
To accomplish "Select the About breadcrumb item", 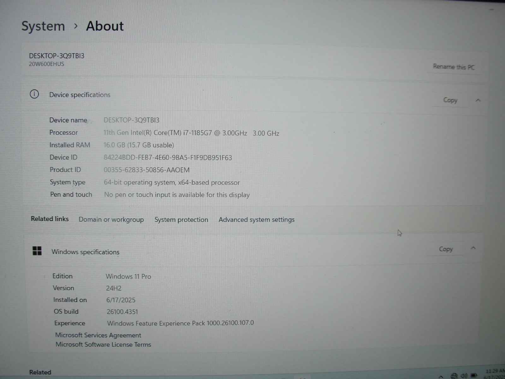I will 105,26.
